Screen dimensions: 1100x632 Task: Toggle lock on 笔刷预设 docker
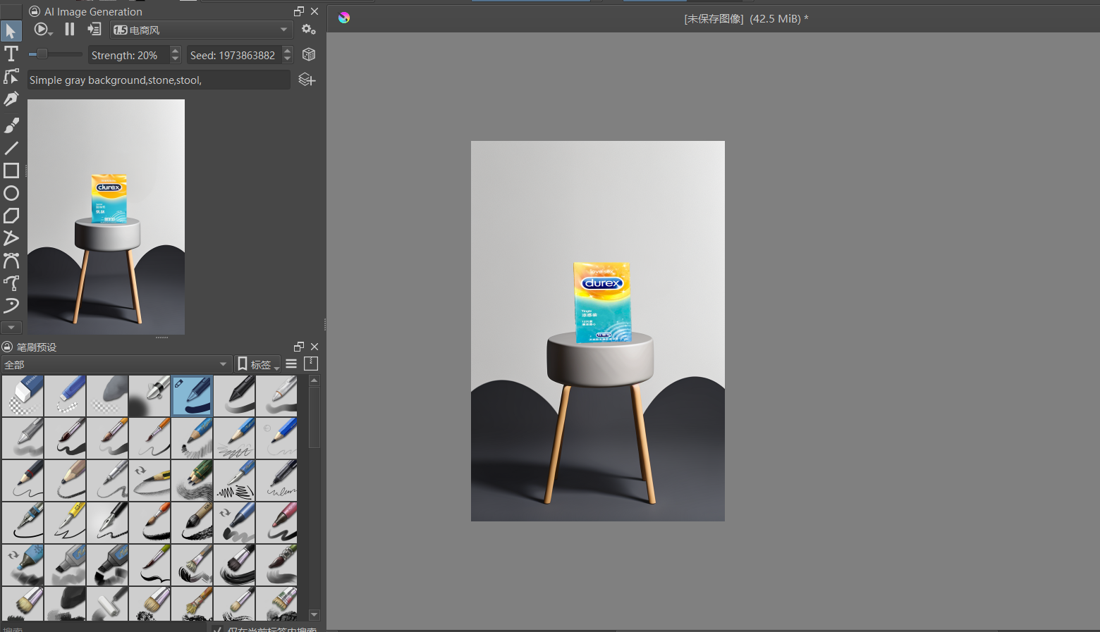(x=7, y=347)
